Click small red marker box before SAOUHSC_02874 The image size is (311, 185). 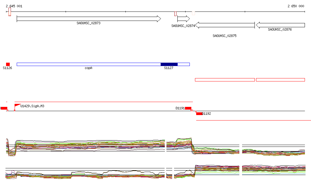click(175, 14)
